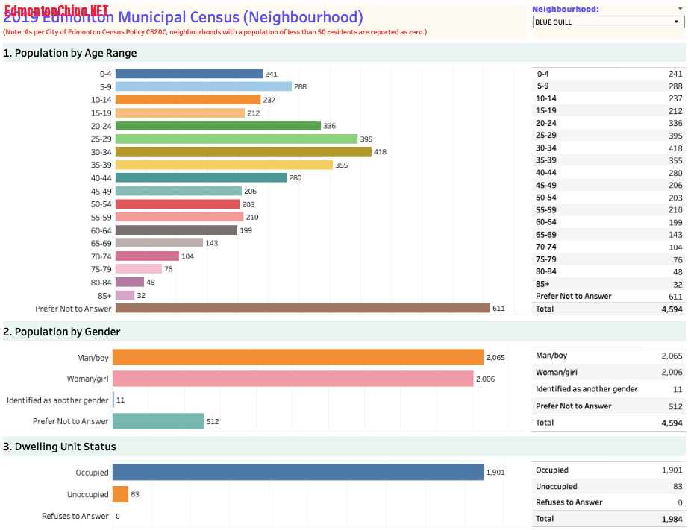Click the Population by Age Range heading

[x=70, y=53]
